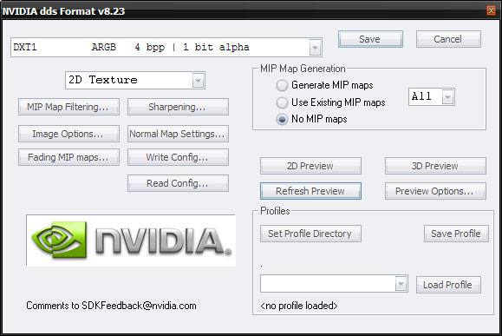Click the '<no profile loaded>' status text
Screen dimensions: 502x336
[x=299, y=306]
